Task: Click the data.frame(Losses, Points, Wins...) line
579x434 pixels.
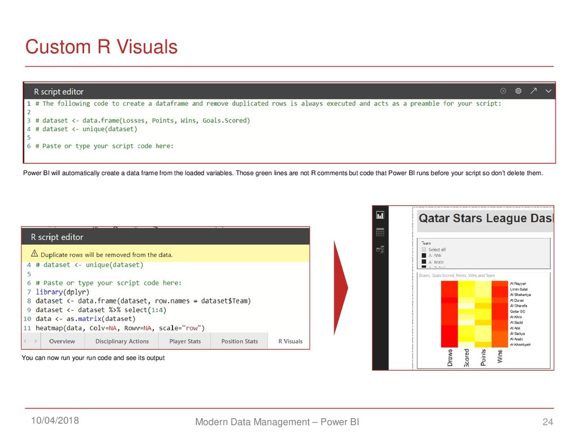Action: pyautogui.click(x=142, y=121)
